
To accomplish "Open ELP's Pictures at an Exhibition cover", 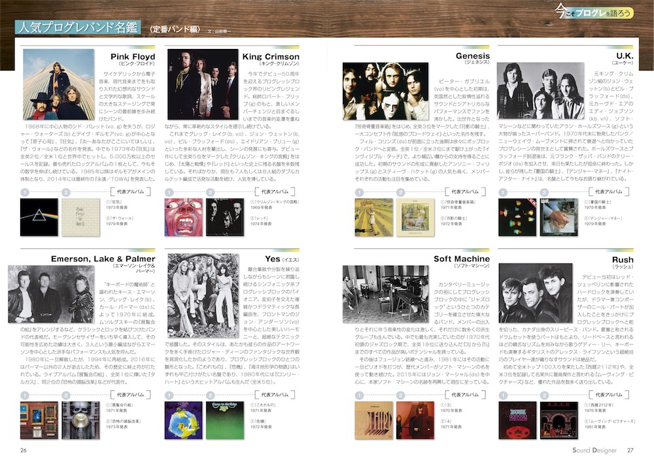I will point(39,420).
